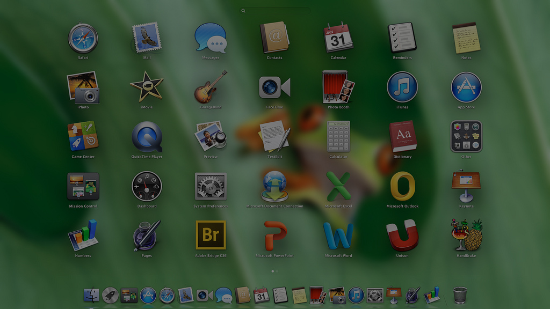Viewport: 550px width, 309px height.
Task: Open Notes from the Launchpad grid
Action: (466, 38)
